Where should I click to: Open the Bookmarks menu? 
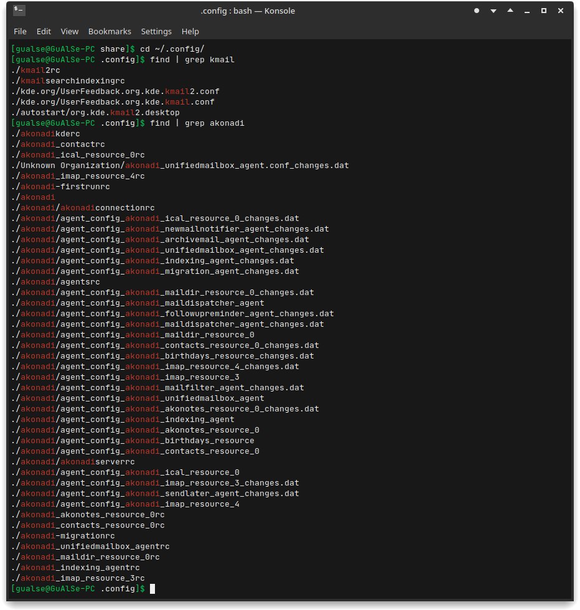click(110, 32)
